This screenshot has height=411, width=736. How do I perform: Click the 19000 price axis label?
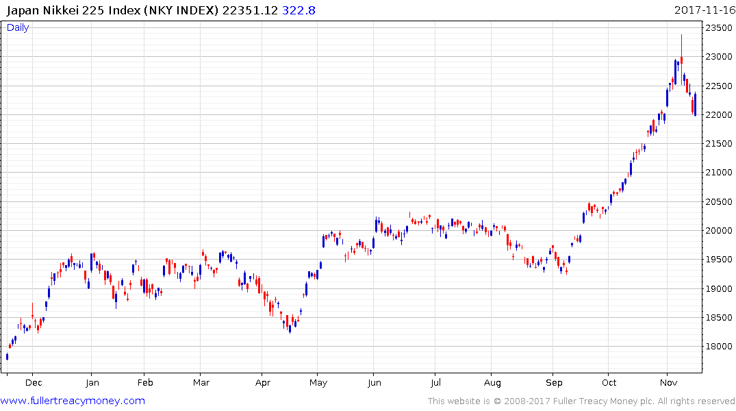tap(719, 289)
